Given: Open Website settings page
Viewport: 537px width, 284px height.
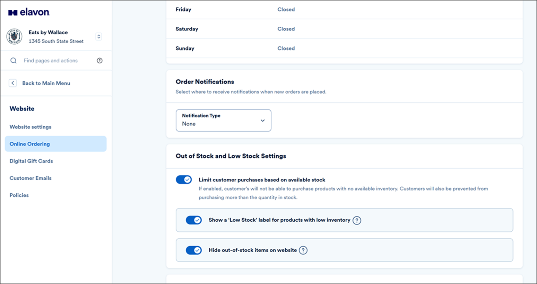Looking at the screenshot, I should tap(31, 127).
